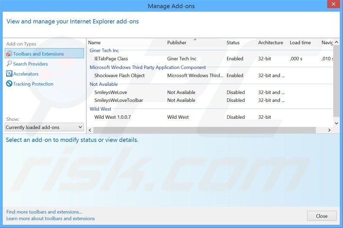Click the Close button
The image size is (343, 228).
click(321, 216)
